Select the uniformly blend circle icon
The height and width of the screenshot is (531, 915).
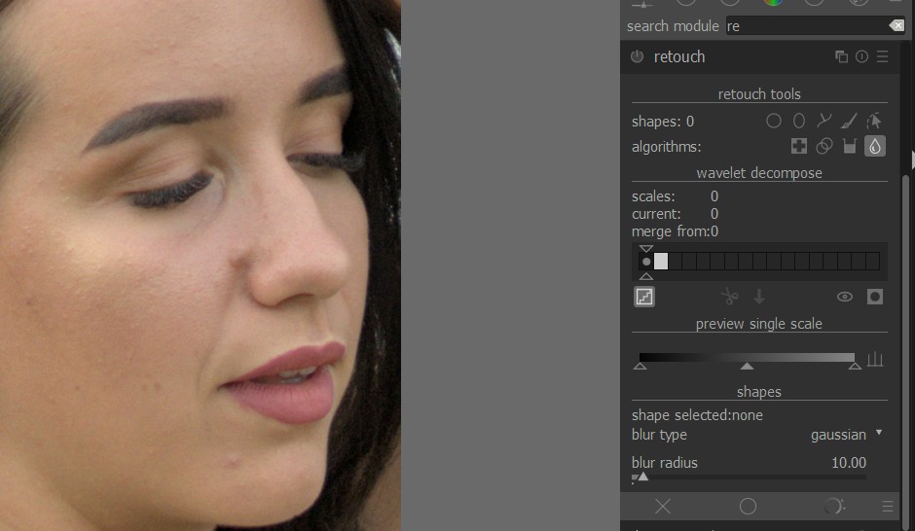coord(748,506)
